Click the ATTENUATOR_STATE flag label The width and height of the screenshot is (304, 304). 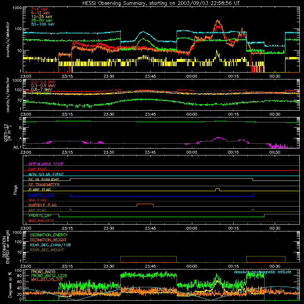click(x=46, y=164)
